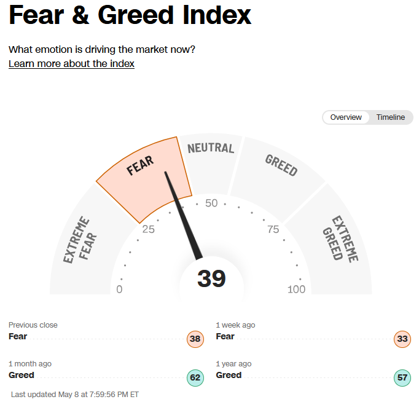The height and width of the screenshot is (410, 419).
Task: Click the 100 gauge scale label
Action: coord(296,290)
